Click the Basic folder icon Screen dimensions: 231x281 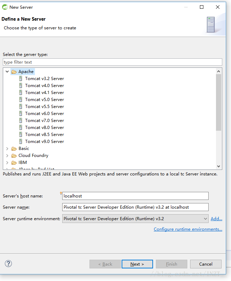[x=14, y=149]
